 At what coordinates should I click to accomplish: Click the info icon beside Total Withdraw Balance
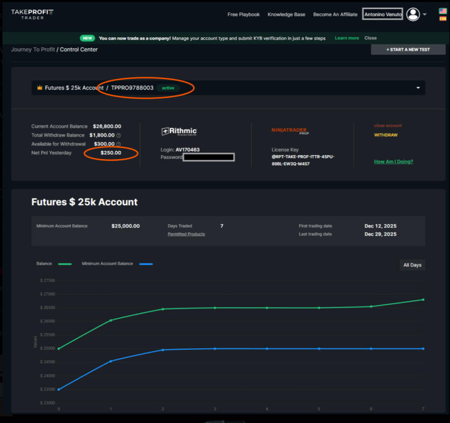tap(118, 135)
